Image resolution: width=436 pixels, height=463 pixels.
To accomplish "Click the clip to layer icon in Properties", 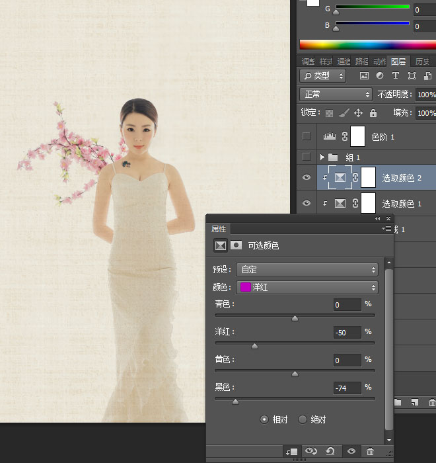I will pos(291,452).
